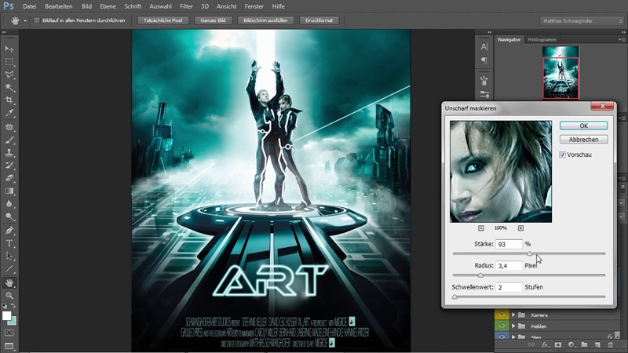628x353 pixels.
Task: Expand the Kamera layer group
Action: point(513,315)
